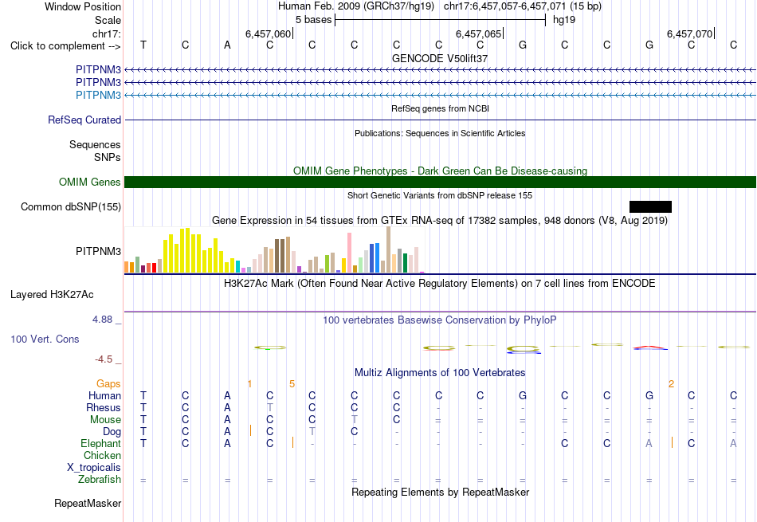Open the OMIM Genes track label

[x=89, y=182]
